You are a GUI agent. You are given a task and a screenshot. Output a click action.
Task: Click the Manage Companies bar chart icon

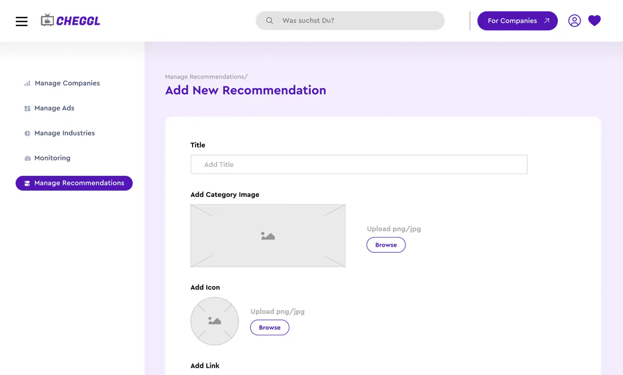[27, 83]
